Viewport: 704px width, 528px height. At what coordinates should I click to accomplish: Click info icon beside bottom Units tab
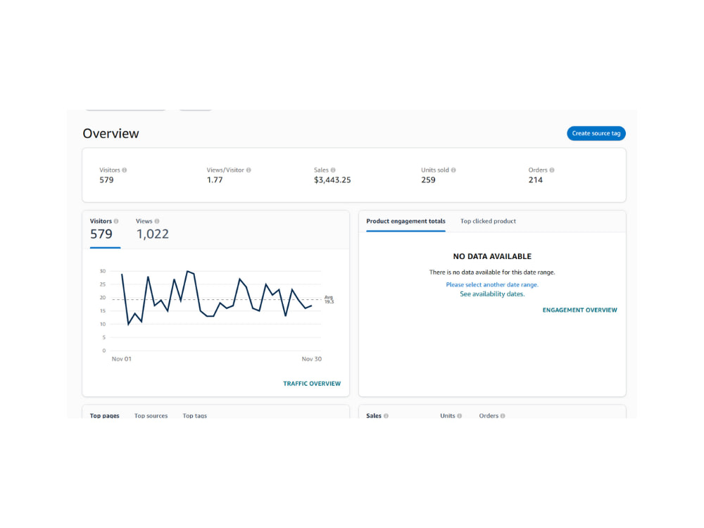[459, 416]
